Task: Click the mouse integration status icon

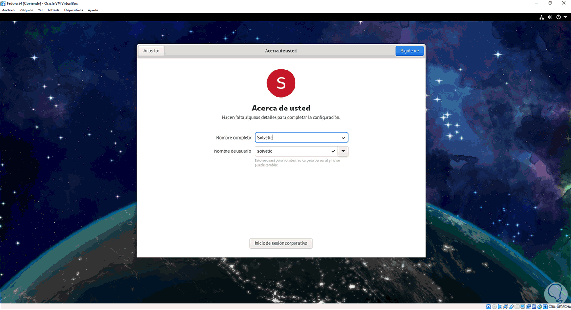Action: pos(540,306)
